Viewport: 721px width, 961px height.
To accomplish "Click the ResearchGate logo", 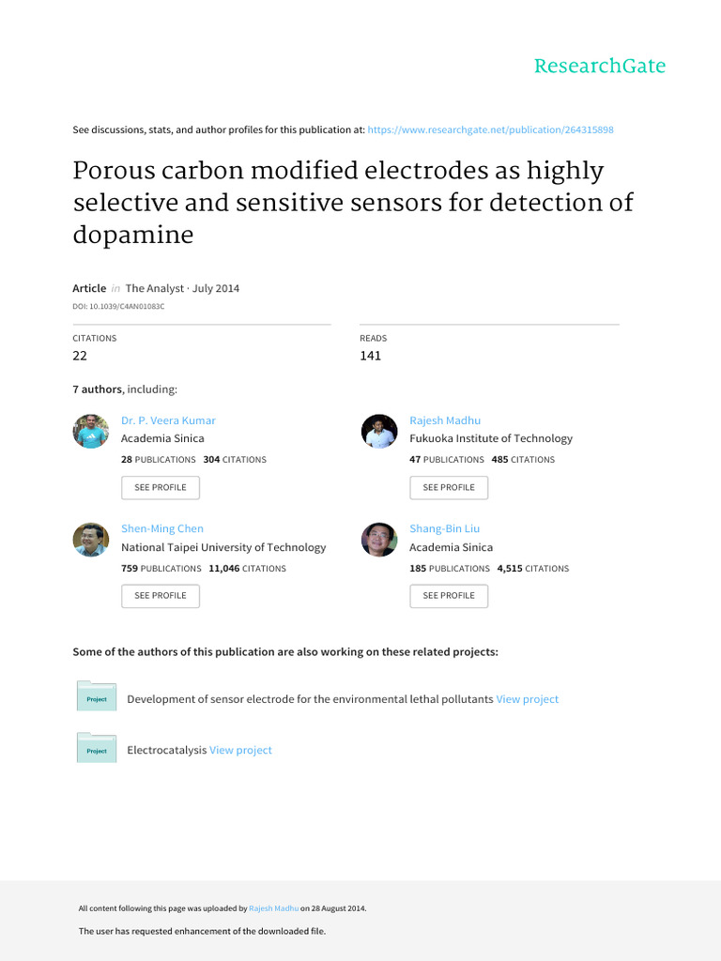I will tap(599, 66).
